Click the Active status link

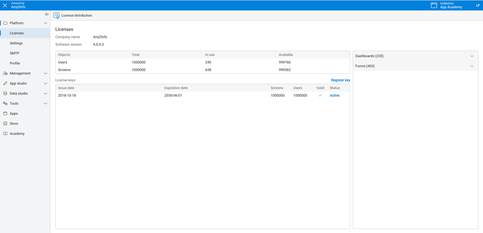[334, 96]
